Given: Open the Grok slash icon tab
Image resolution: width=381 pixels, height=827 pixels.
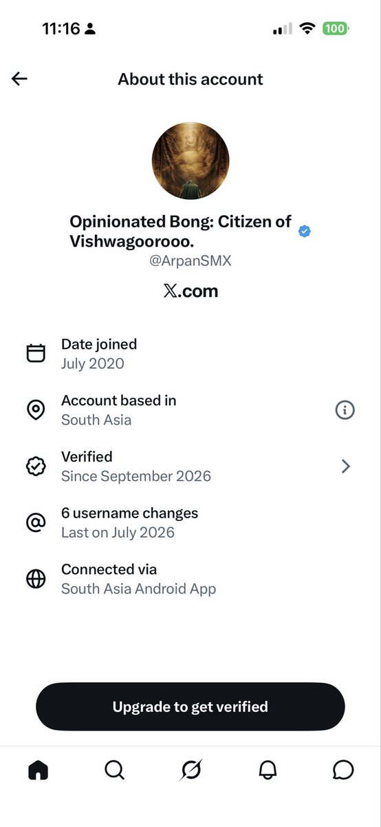Looking at the screenshot, I should point(190,770).
